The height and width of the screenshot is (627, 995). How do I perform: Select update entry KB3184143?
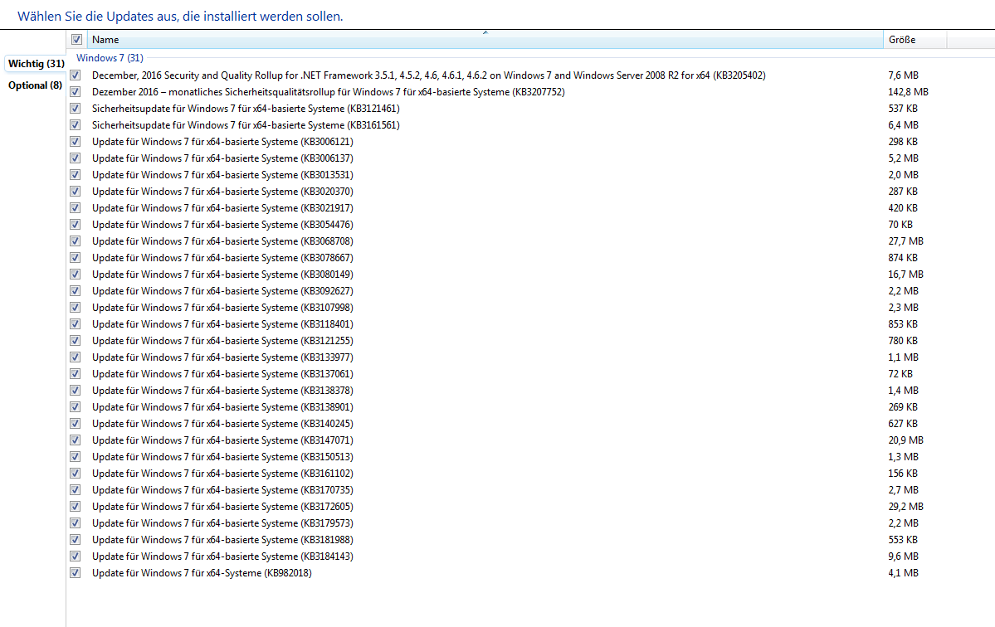(222, 557)
